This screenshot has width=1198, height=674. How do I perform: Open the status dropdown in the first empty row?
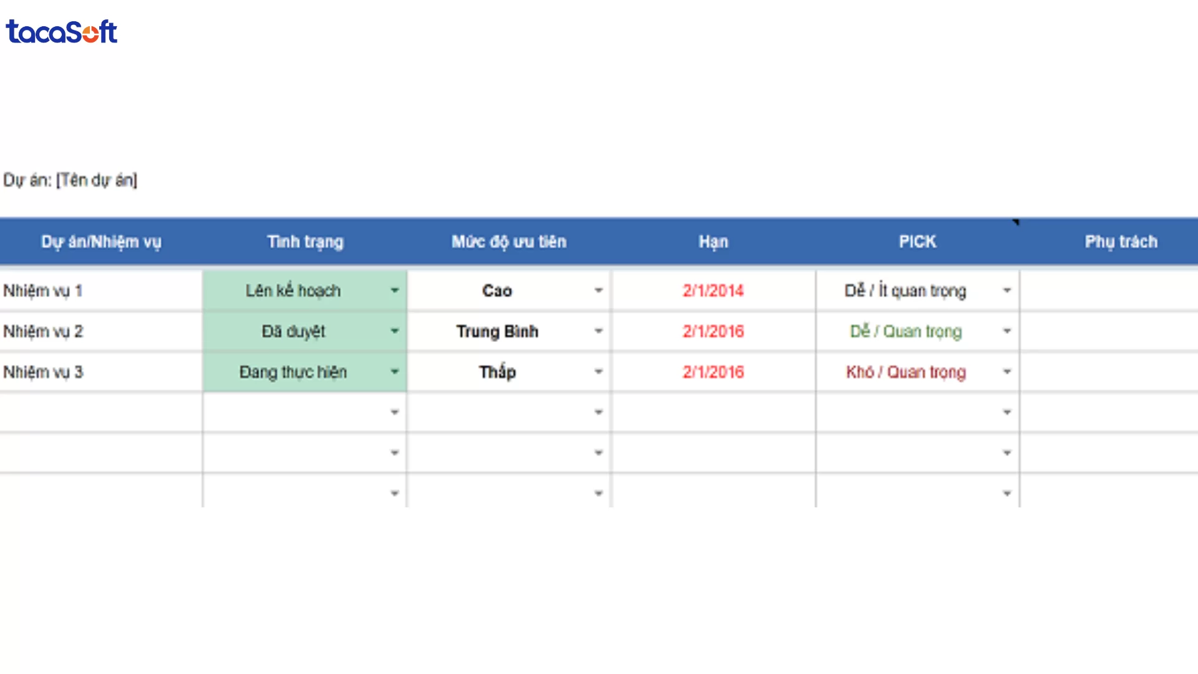click(394, 412)
